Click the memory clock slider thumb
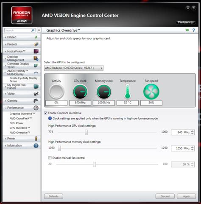This screenshot has width=201, height=204. [x=59, y=148]
